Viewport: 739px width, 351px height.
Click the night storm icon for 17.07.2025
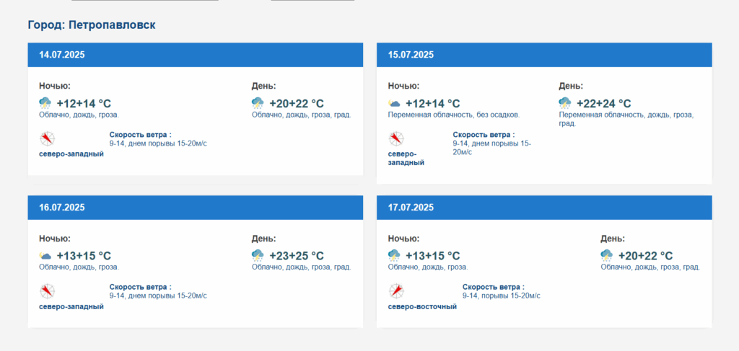(x=394, y=255)
